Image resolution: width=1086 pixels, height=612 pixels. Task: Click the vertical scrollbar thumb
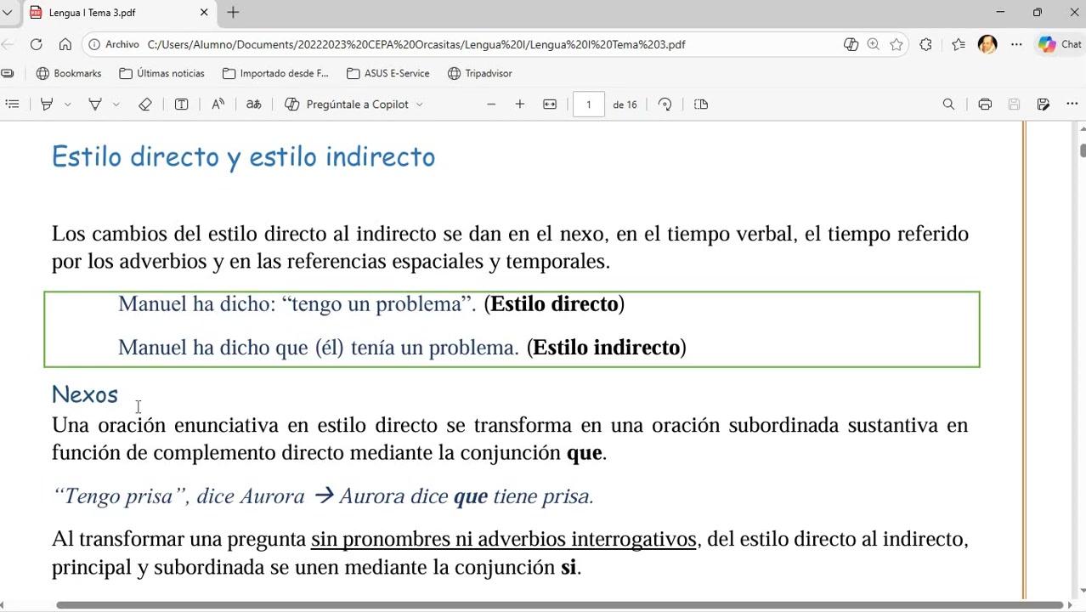click(x=1083, y=150)
